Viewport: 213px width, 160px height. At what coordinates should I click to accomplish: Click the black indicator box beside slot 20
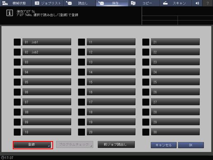click(x=82, y=132)
